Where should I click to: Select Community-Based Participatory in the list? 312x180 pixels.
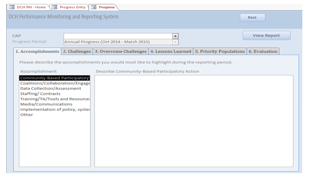tap(55, 78)
